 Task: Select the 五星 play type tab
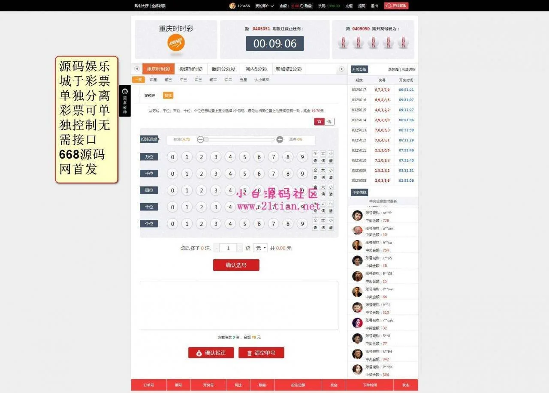point(243,80)
